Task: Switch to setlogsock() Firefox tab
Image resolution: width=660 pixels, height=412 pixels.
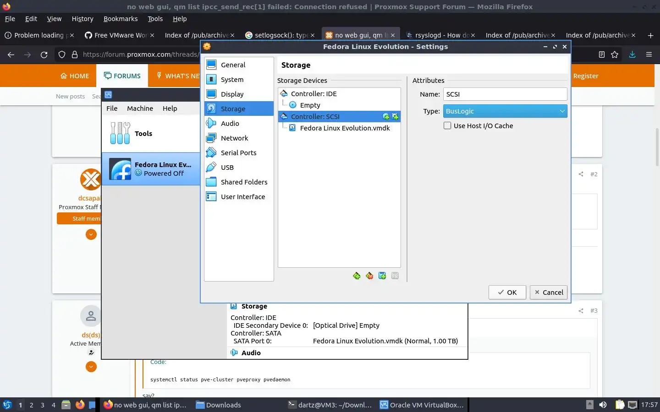Action: pos(280,35)
